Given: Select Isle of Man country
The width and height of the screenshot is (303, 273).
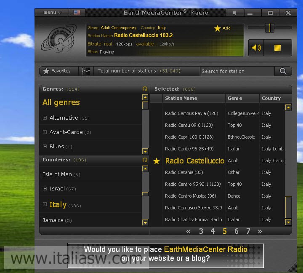Looking at the screenshot, I should pos(57,174).
